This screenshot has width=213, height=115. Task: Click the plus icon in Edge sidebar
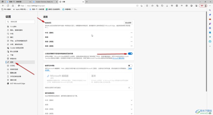point(210,46)
